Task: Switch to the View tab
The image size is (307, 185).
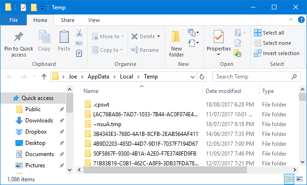Action: [x=94, y=20]
